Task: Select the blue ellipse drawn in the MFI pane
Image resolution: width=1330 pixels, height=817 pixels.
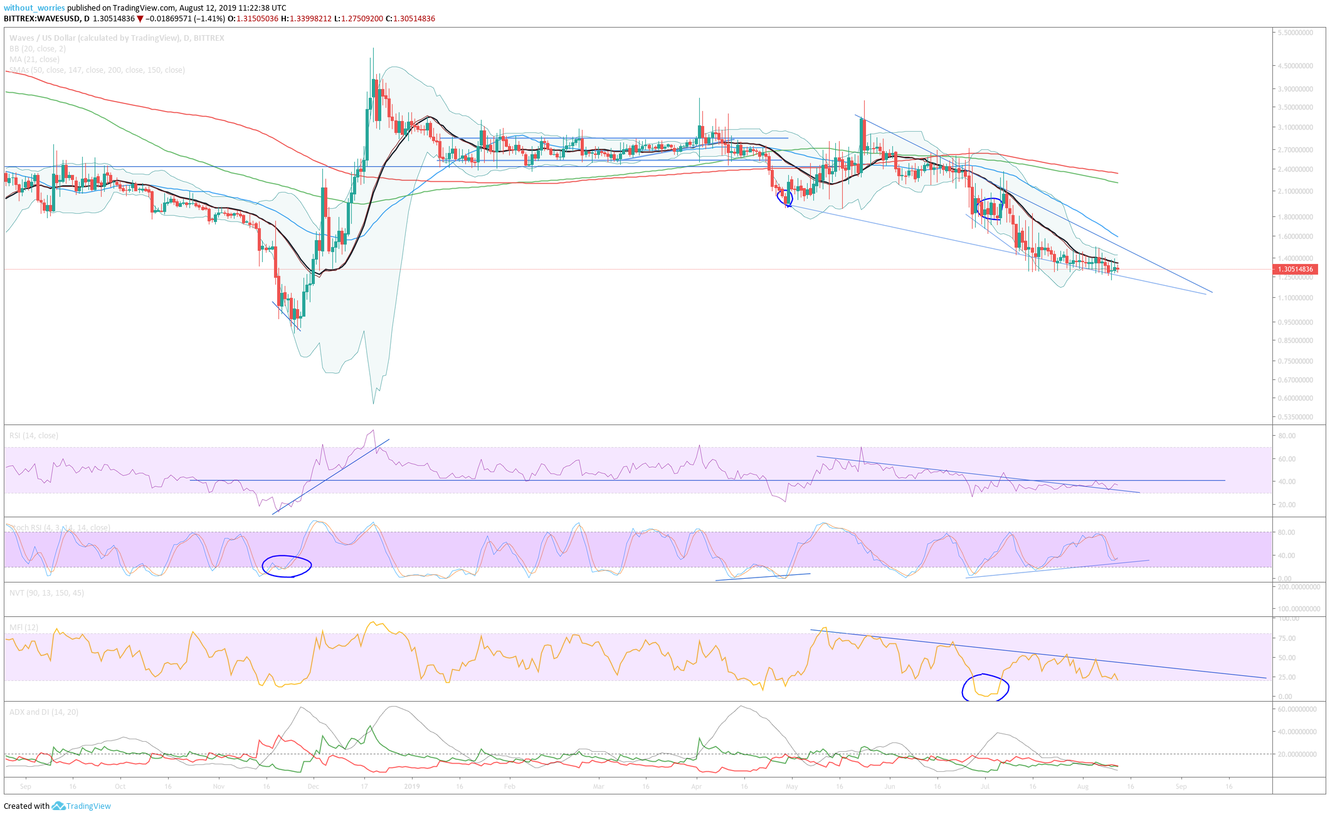Action: 985,688
